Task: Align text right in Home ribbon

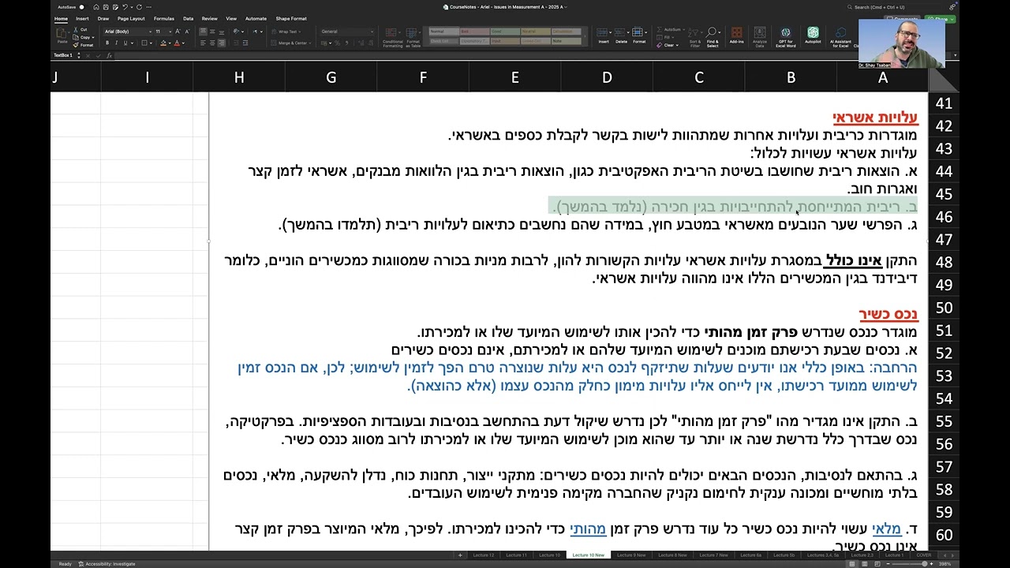Action: coord(222,43)
